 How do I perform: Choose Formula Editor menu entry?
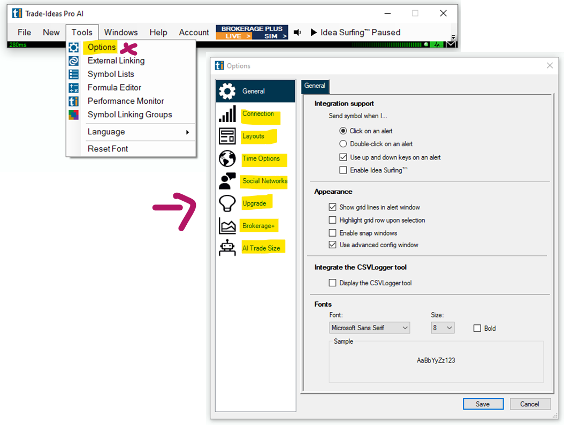[x=114, y=88]
